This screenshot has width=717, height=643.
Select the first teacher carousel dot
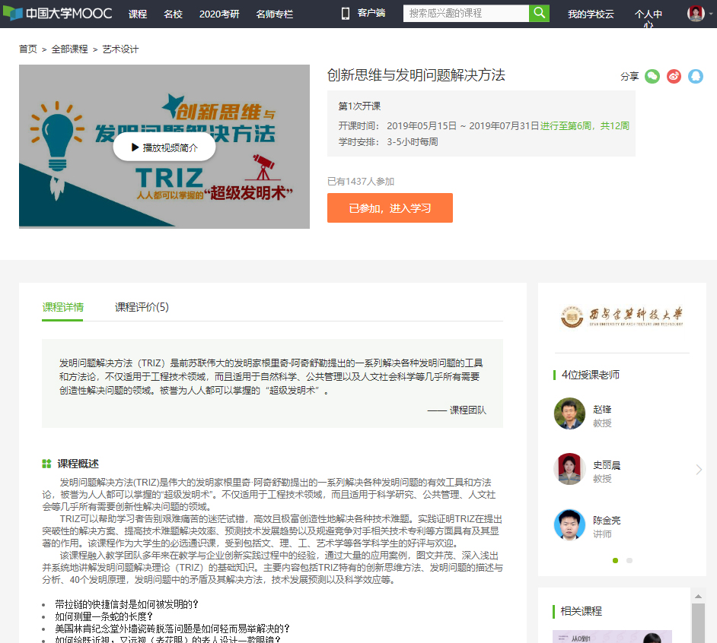[615, 560]
